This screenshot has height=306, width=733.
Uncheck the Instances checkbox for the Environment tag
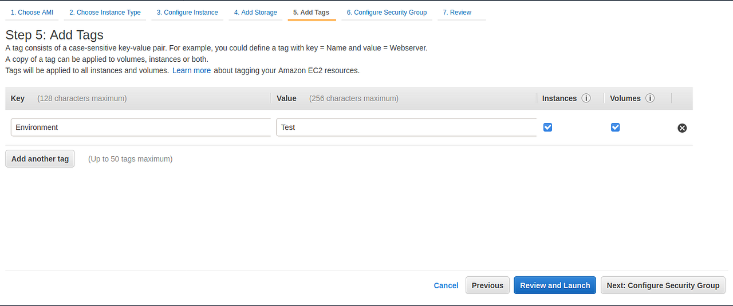547,127
